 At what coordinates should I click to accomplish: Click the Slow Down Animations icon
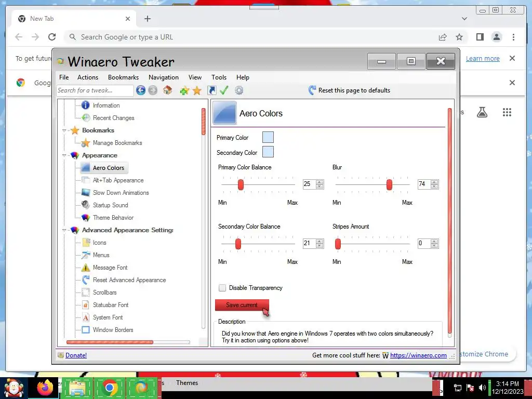(x=86, y=193)
